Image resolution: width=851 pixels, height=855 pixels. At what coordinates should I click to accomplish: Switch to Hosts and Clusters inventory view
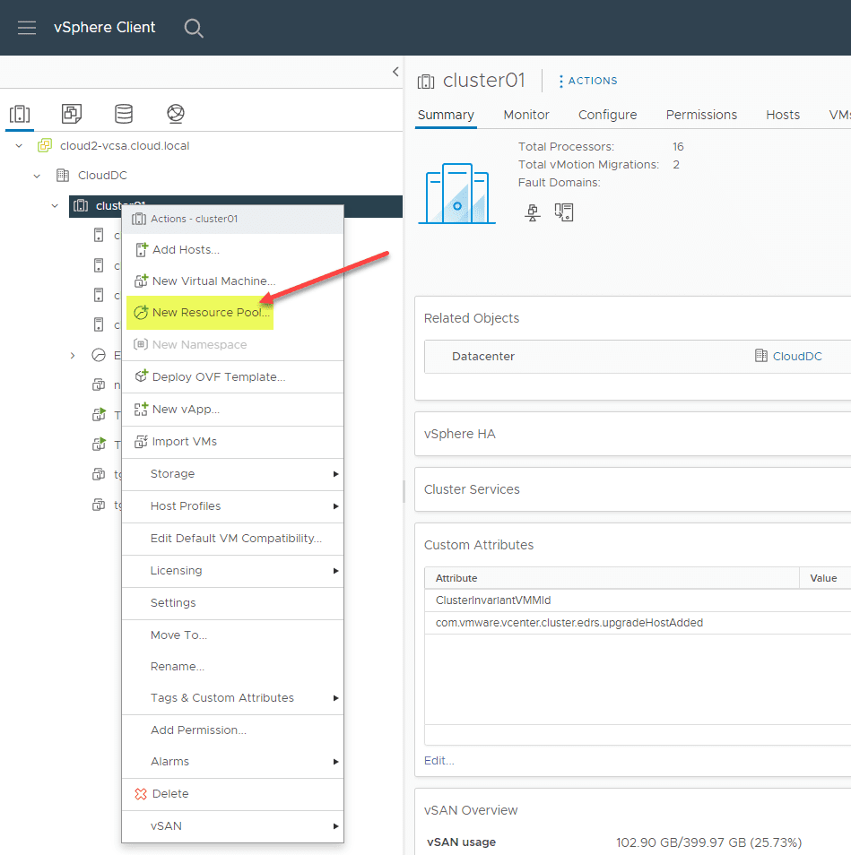pos(20,114)
